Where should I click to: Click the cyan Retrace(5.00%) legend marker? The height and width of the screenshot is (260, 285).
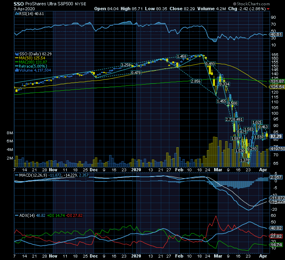click(17, 66)
